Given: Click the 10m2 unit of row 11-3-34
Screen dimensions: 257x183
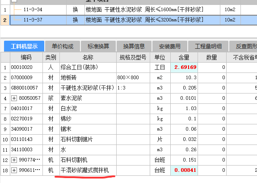Looking at the screenshot, I should click(230, 9).
